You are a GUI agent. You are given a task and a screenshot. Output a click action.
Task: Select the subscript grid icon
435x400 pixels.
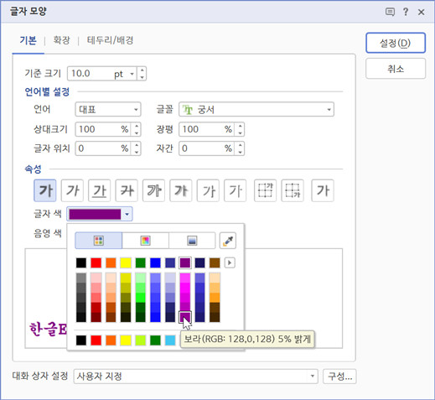293,190
